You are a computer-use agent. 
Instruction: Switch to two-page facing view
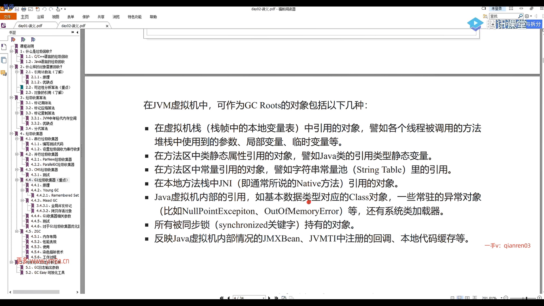467,298
